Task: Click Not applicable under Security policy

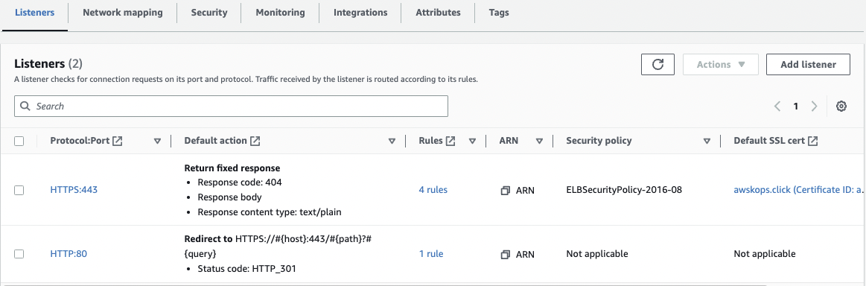Action: pyautogui.click(x=597, y=254)
